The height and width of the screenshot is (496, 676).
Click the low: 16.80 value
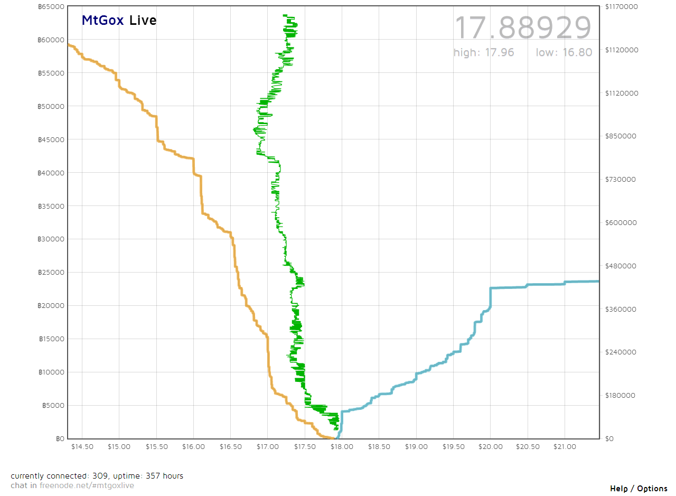[564, 52]
